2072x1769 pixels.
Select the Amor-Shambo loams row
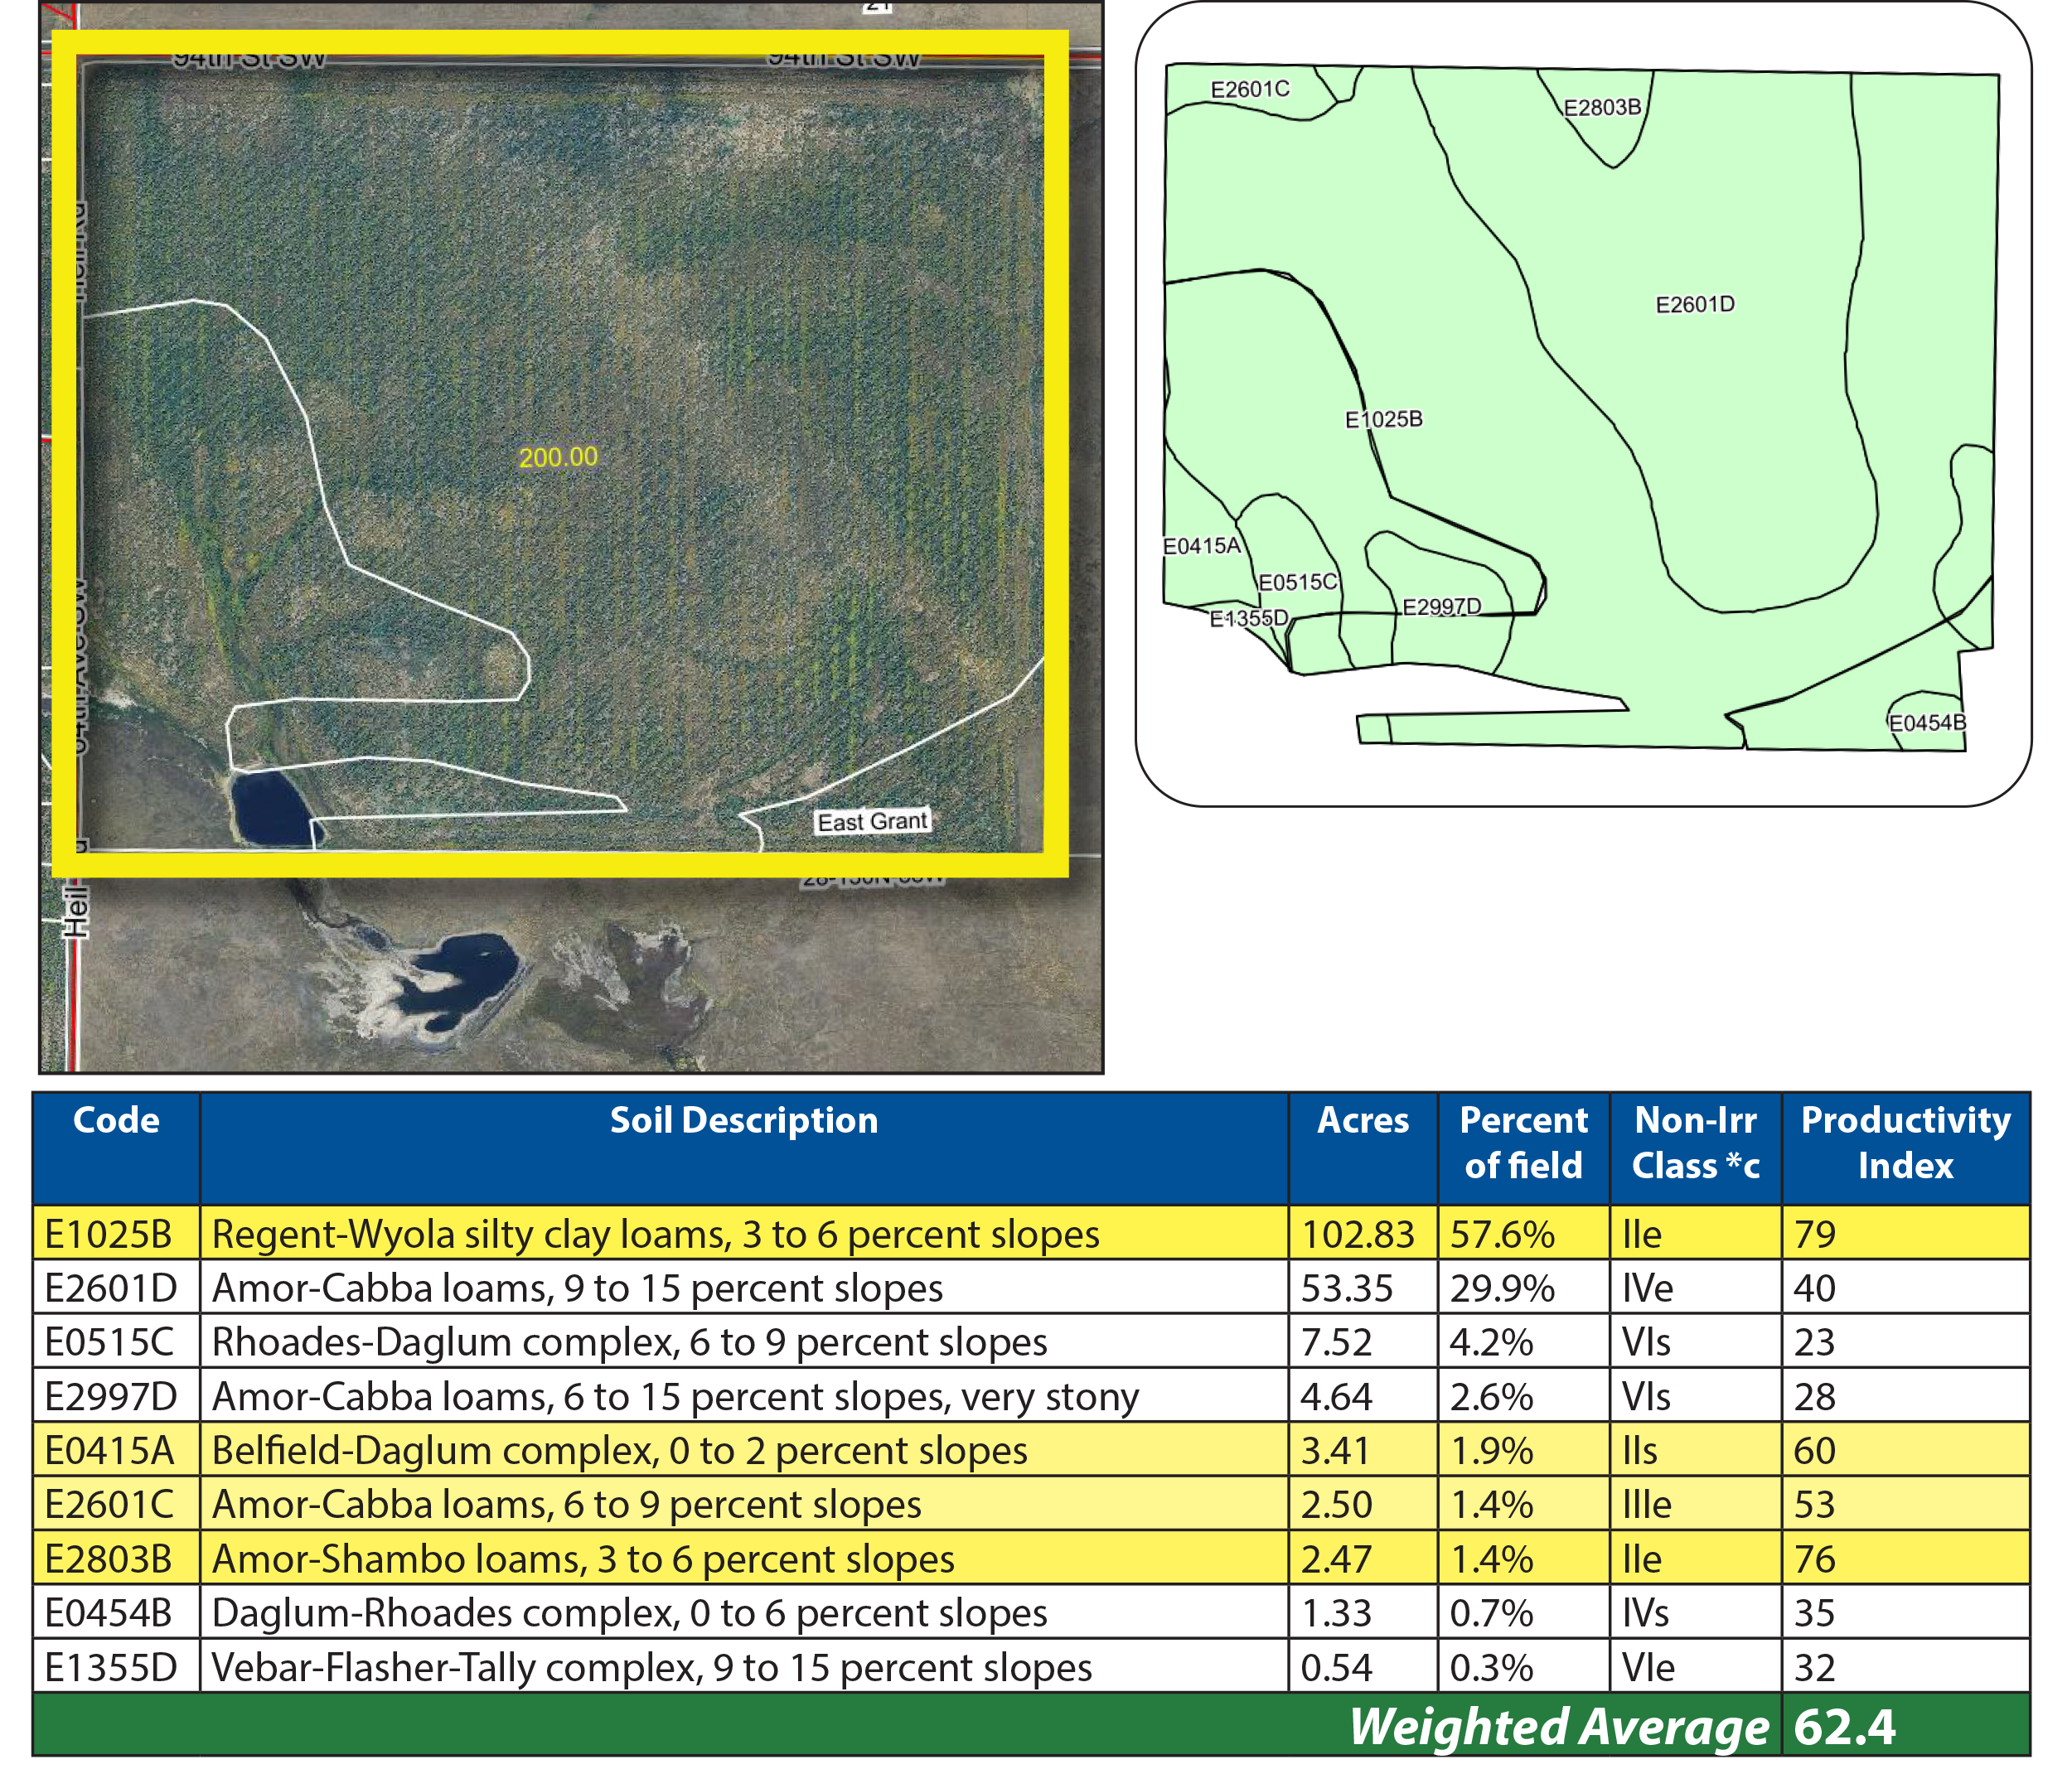pyautogui.click(x=582, y=1559)
